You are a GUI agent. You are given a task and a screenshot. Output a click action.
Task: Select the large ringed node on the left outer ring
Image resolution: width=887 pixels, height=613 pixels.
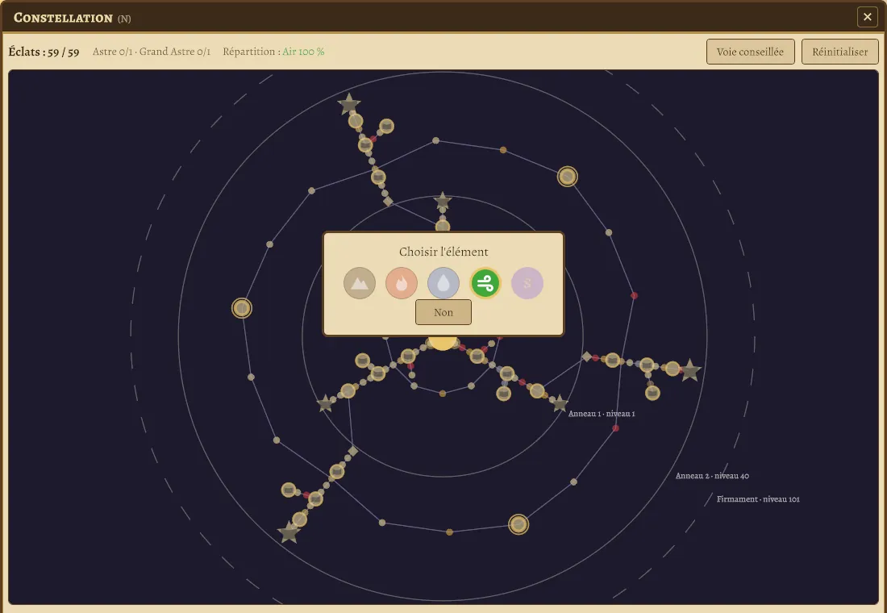(x=242, y=308)
